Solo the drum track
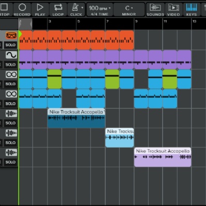This screenshot has height=206, width=206. coord(10,45)
